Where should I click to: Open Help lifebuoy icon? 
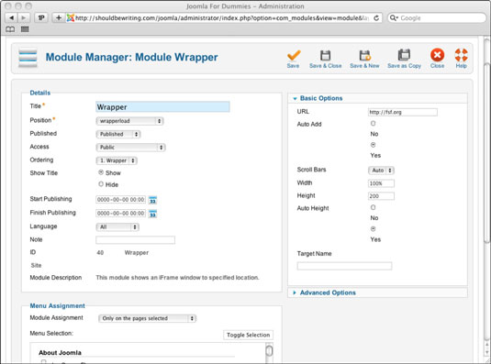click(462, 55)
